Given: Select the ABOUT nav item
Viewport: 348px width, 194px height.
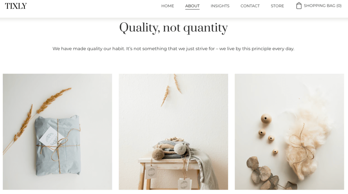Looking at the screenshot, I should tap(192, 6).
